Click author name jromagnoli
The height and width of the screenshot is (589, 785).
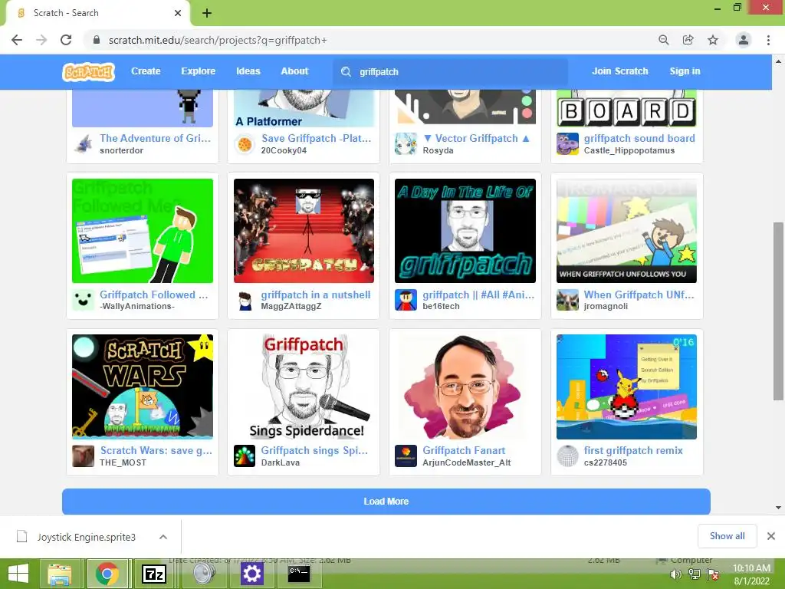point(606,306)
